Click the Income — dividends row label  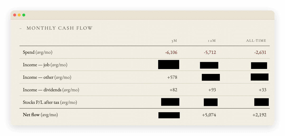[x=51, y=90]
